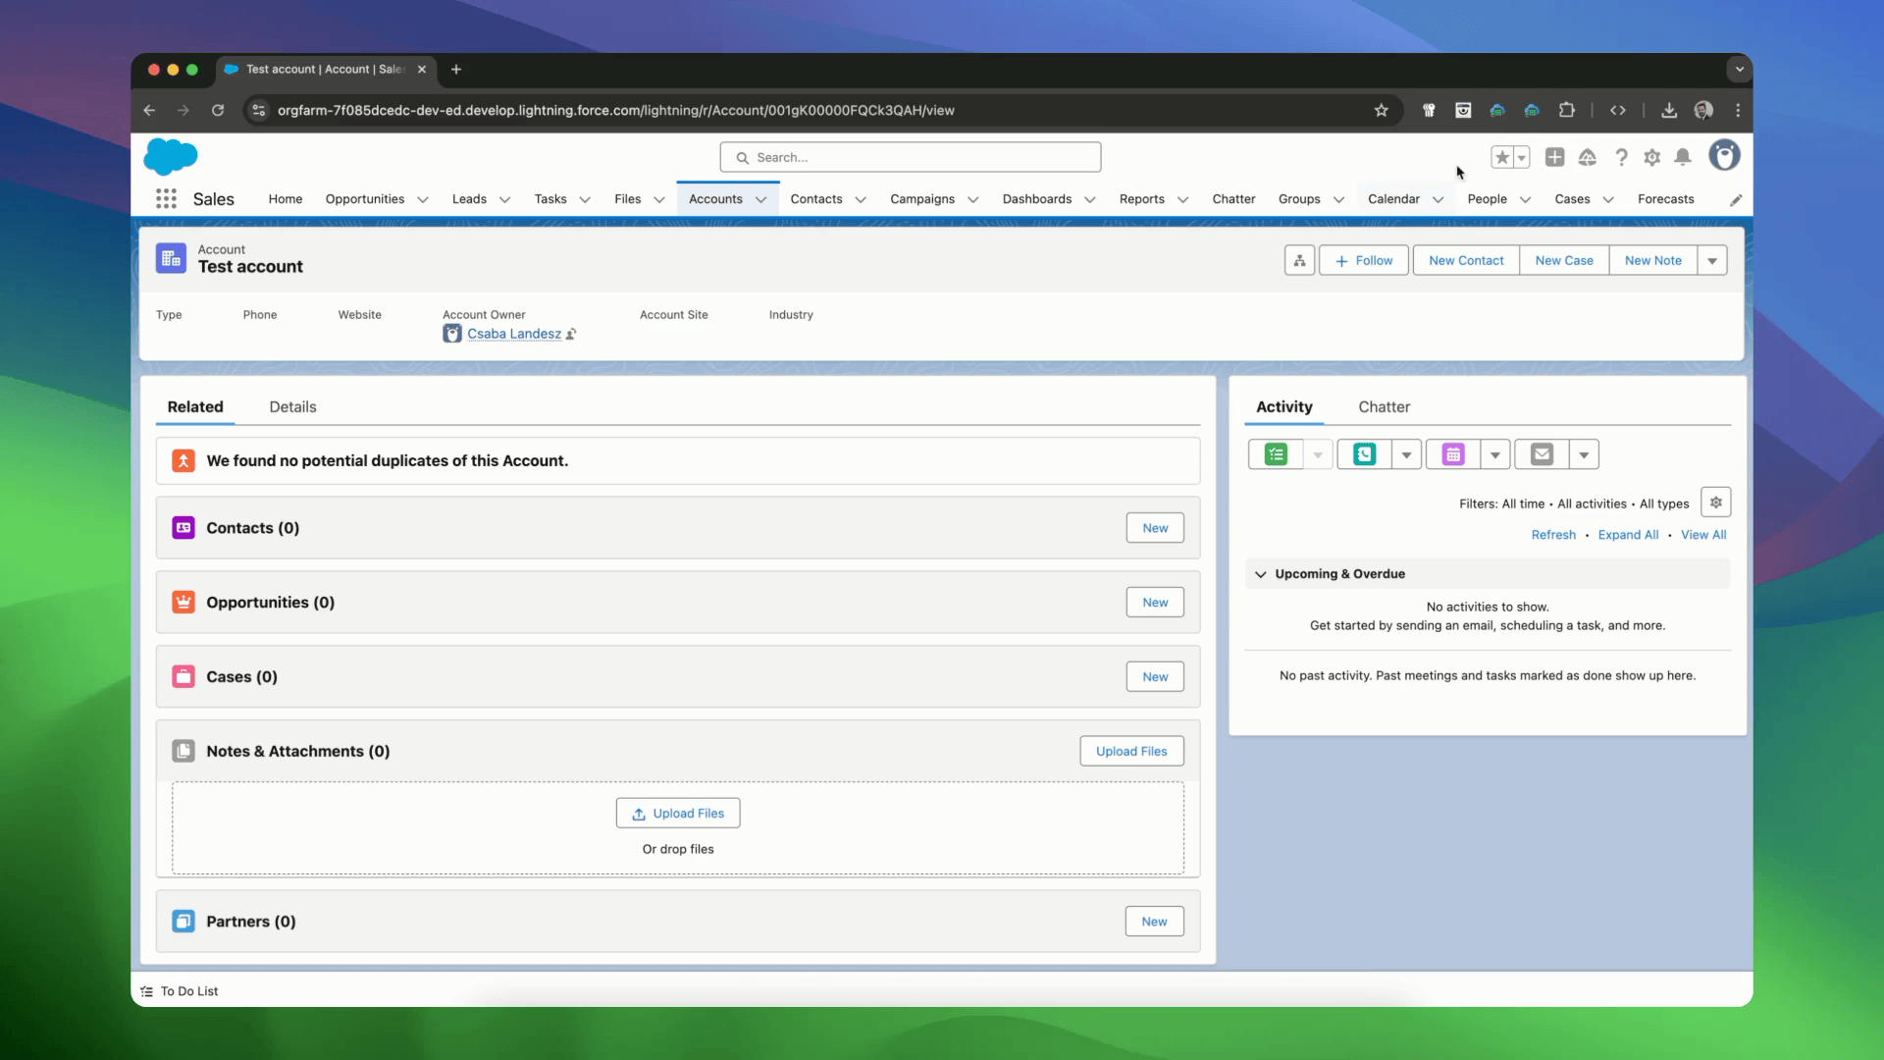Open Chatter in the navigation bar

(1233, 199)
